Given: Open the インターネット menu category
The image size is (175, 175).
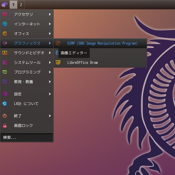Looking at the screenshot, I should (27, 24).
